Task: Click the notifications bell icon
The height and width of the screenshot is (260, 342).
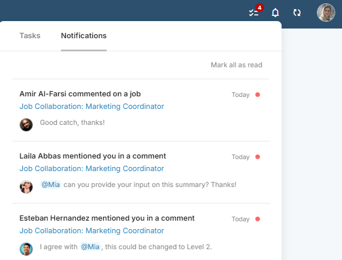Action: pos(275,12)
